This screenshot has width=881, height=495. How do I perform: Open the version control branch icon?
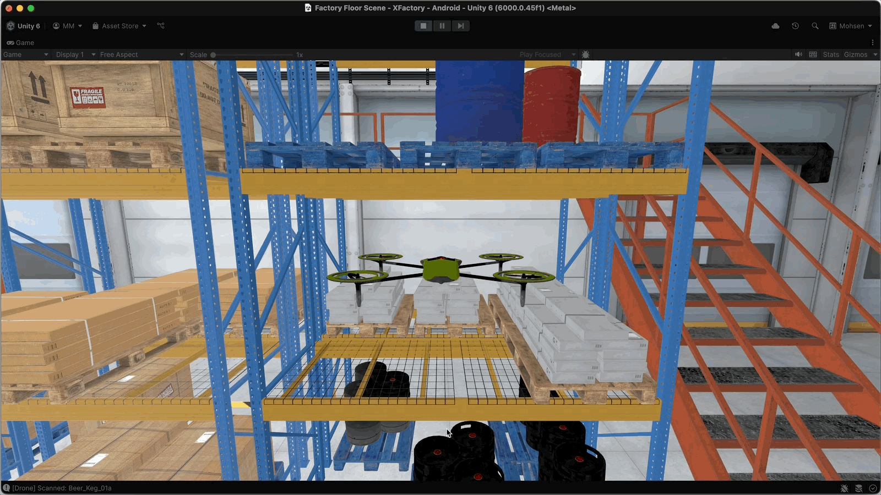(x=161, y=26)
